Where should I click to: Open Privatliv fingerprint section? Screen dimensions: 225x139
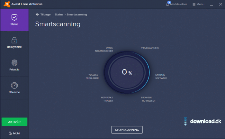pos(14,65)
